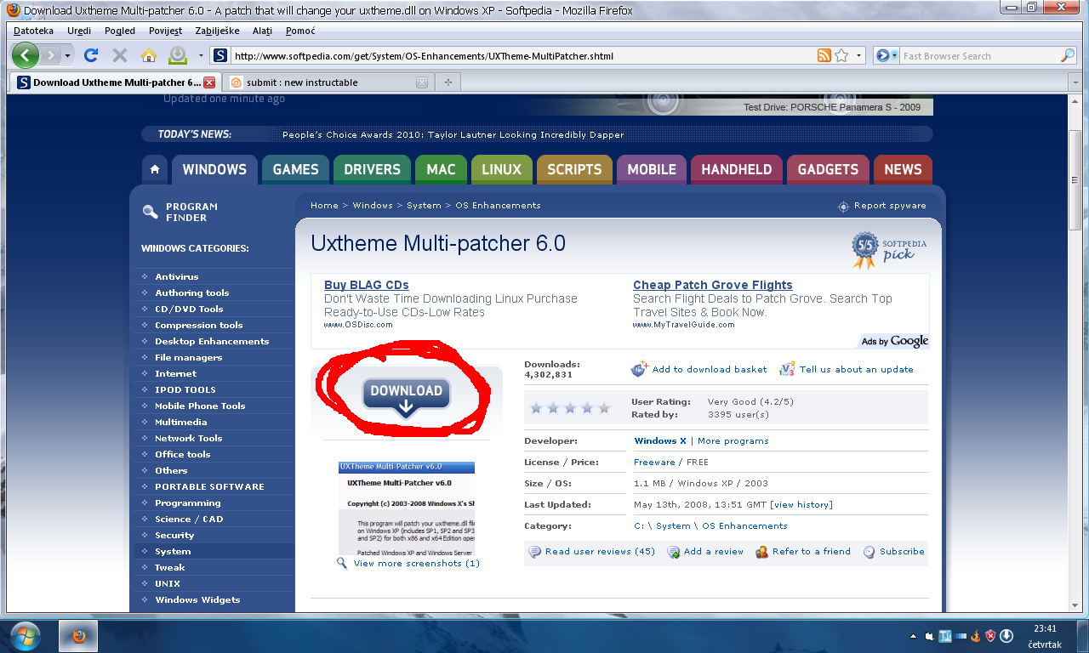Open the dropdown arrow beside the Downloads icon
Image resolution: width=1089 pixels, height=653 pixels.
201,55
